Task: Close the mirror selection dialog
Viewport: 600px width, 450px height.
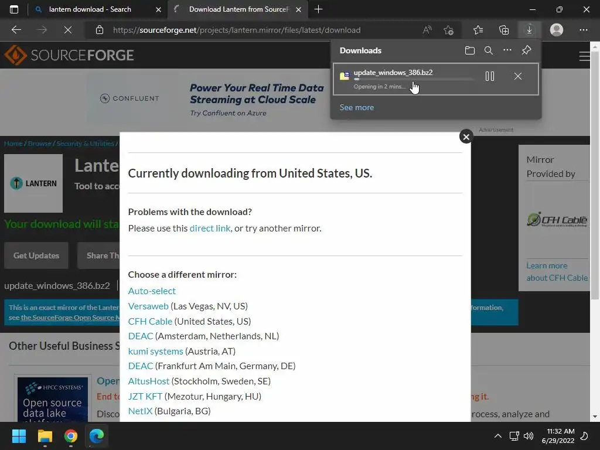Action: [x=466, y=137]
